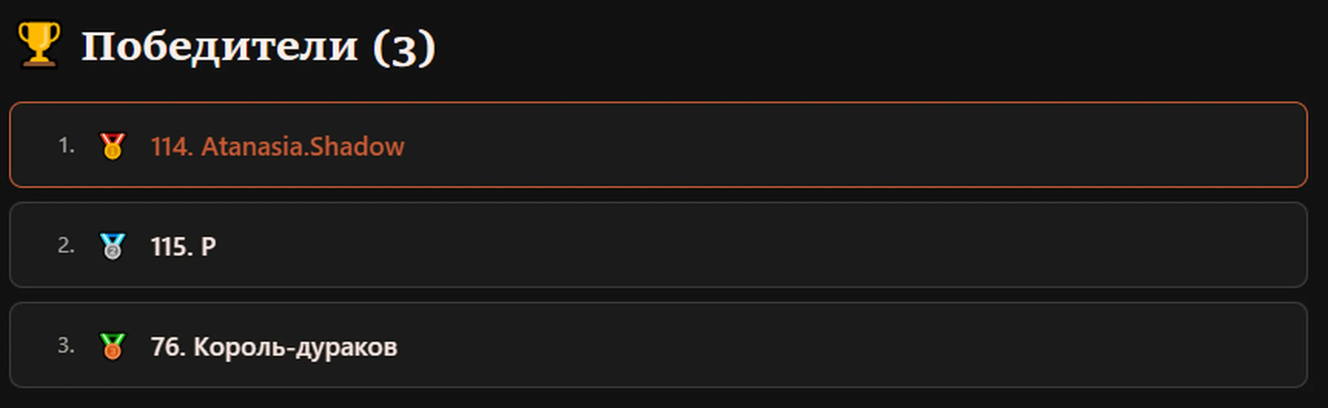Select the Победители heading word
This screenshot has width=1328, height=408.
click(x=220, y=47)
